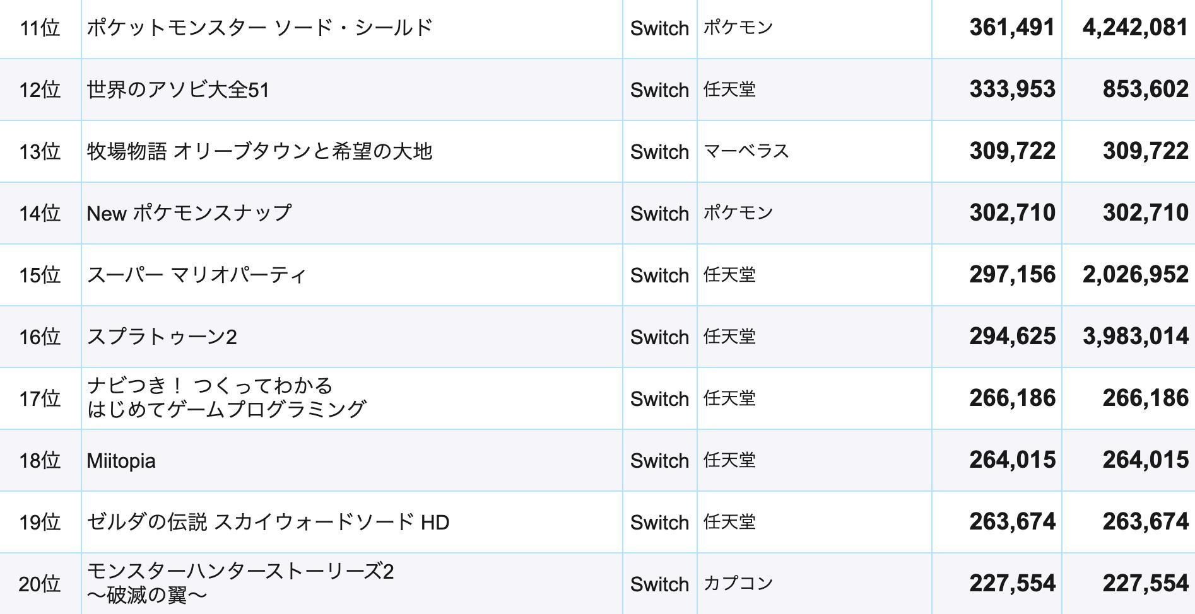This screenshot has width=1195, height=614.
Task: Click ゼルダの伝説 スカイウォードソード HD title
Action: pos(268,522)
